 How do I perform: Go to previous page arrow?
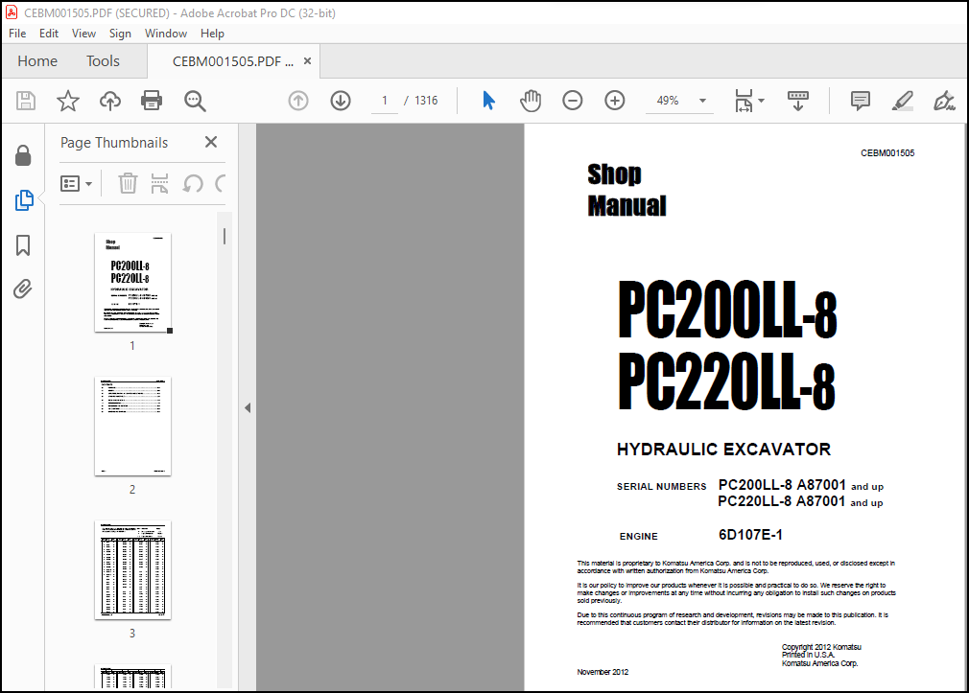(x=298, y=101)
